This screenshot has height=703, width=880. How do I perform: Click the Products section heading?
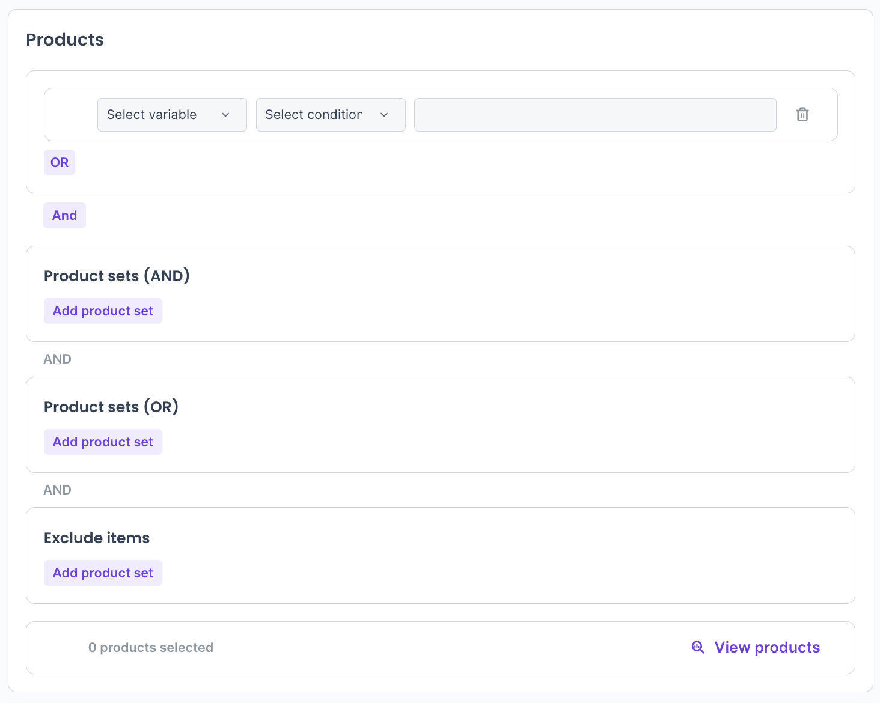click(x=65, y=40)
